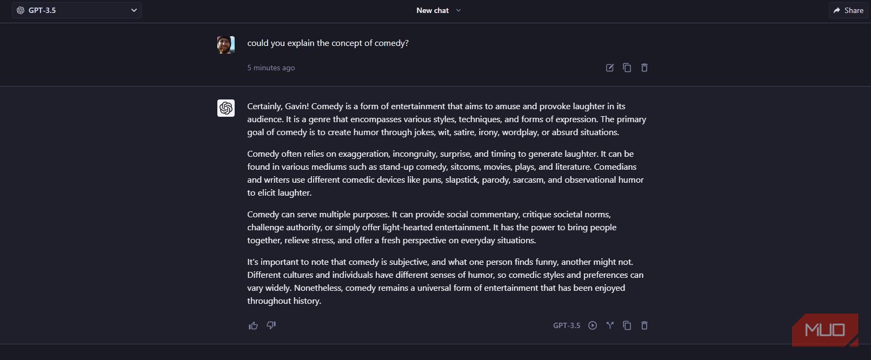Image resolution: width=871 pixels, height=360 pixels.
Task: Click the 5 minutes ago timestamp
Action: click(271, 68)
